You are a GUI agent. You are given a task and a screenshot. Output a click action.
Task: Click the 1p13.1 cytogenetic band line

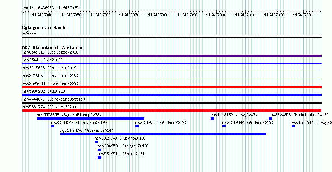pos(172,36)
